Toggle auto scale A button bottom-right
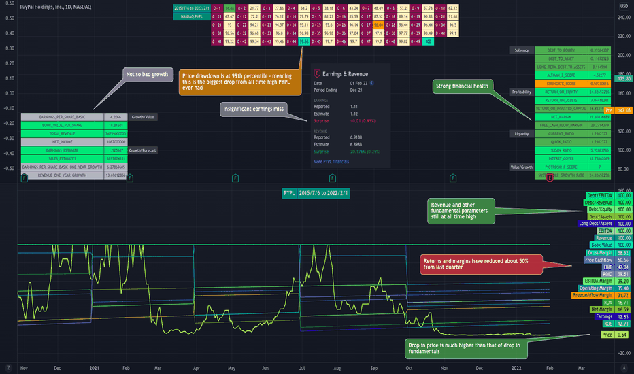The image size is (634, 374). coord(624,368)
